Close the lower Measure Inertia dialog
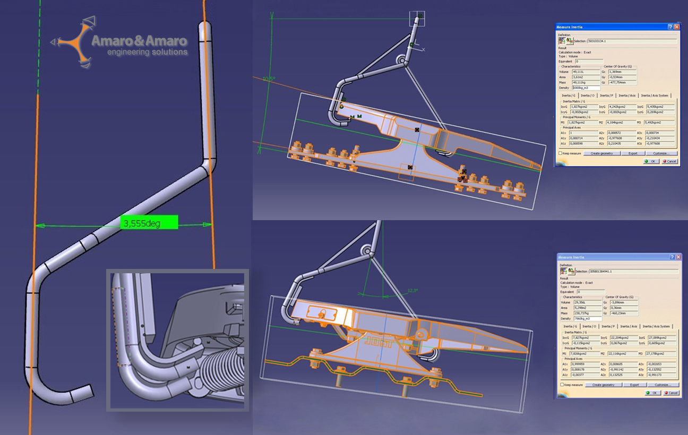 pos(677,257)
